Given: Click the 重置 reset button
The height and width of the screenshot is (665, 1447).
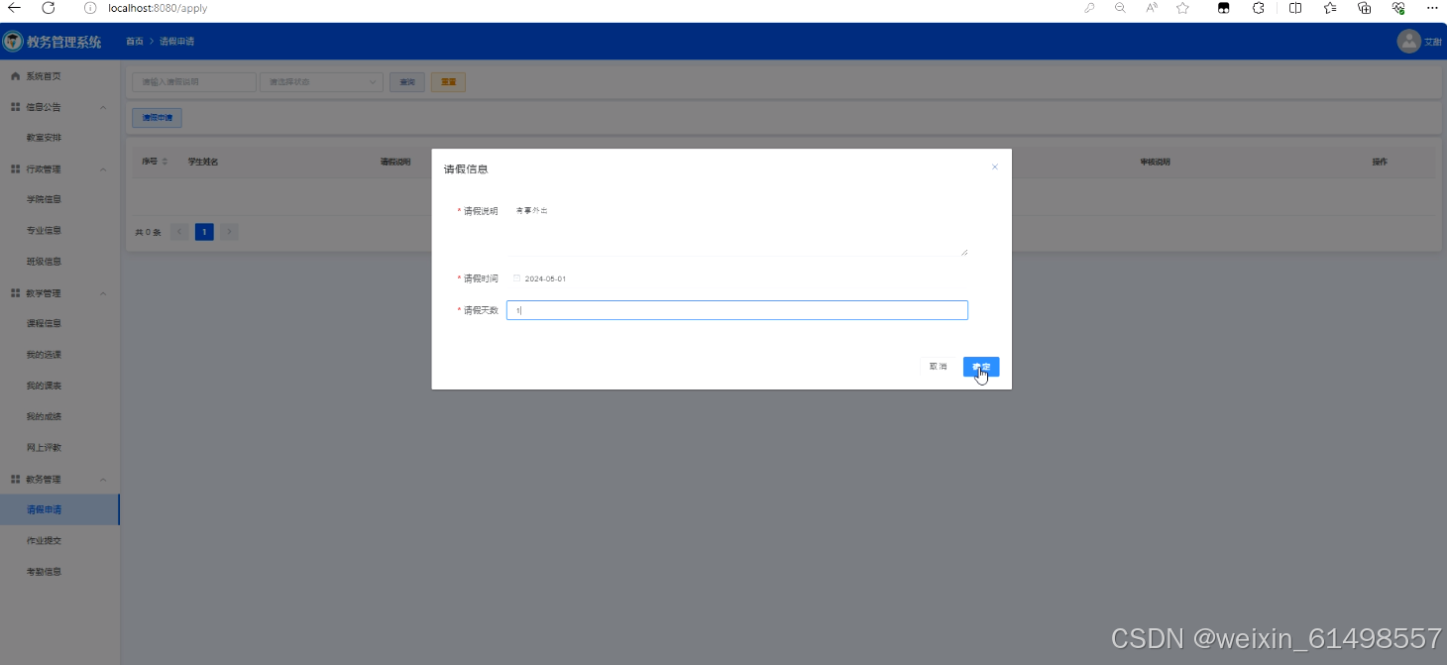Looking at the screenshot, I should (x=448, y=81).
